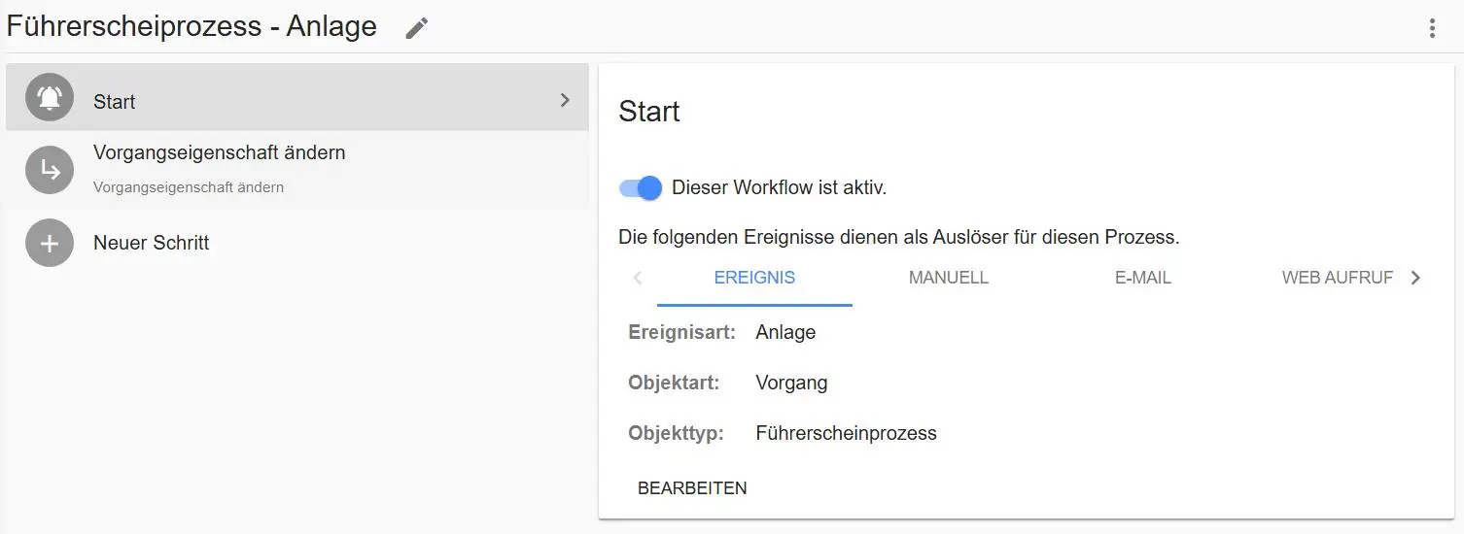
Task: Click the 'Neuer Schritt' label
Action: click(151, 243)
